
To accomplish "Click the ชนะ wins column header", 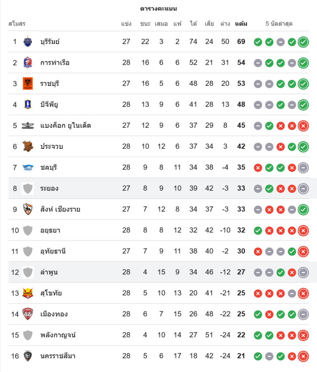I will tap(145, 24).
